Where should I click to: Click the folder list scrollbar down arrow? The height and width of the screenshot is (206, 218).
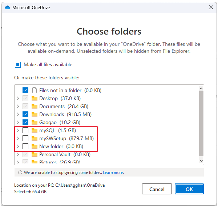pyautogui.click(x=201, y=161)
